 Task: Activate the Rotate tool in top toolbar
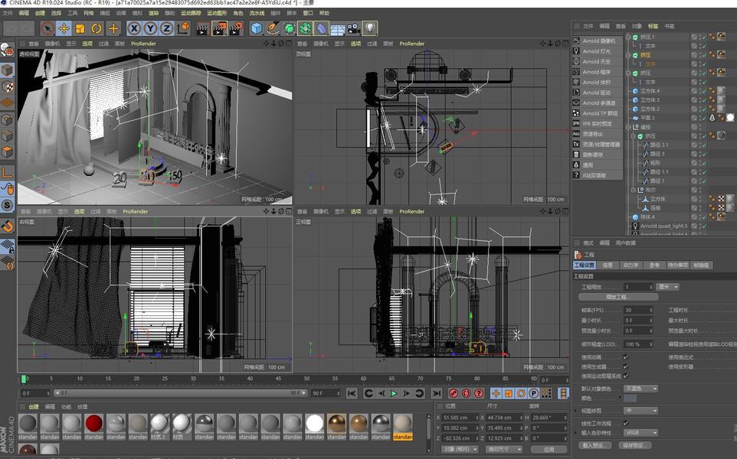[97, 28]
